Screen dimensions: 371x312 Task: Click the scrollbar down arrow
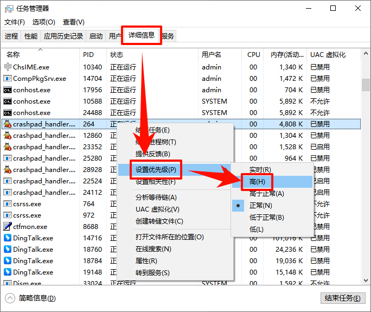(366, 281)
